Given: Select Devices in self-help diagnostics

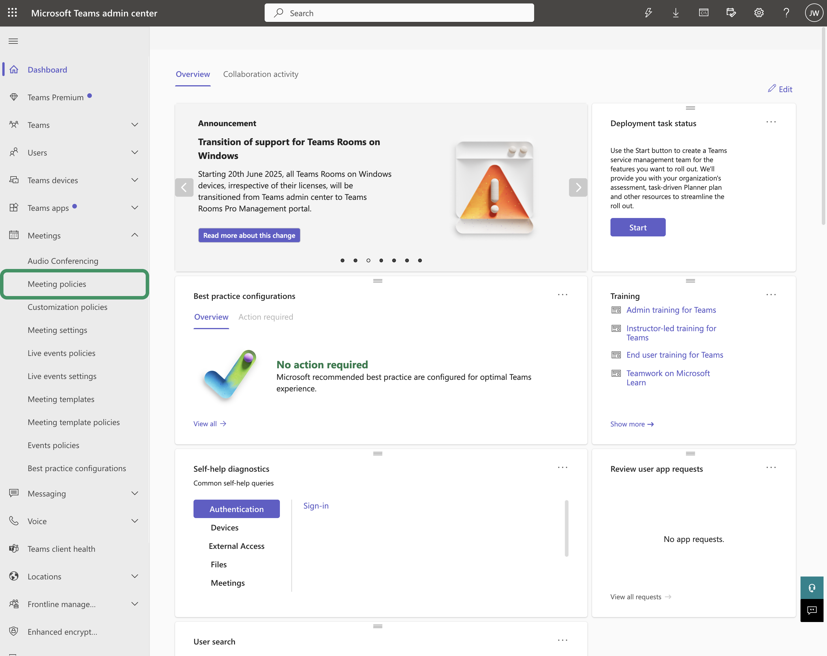Looking at the screenshot, I should [x=225, y=528].
